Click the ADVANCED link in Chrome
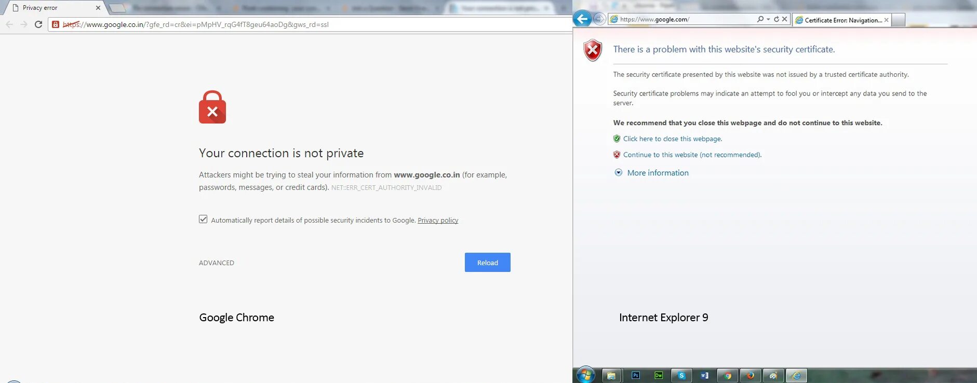This screenshot has height=383, width=977. click(x=217, y=263)
